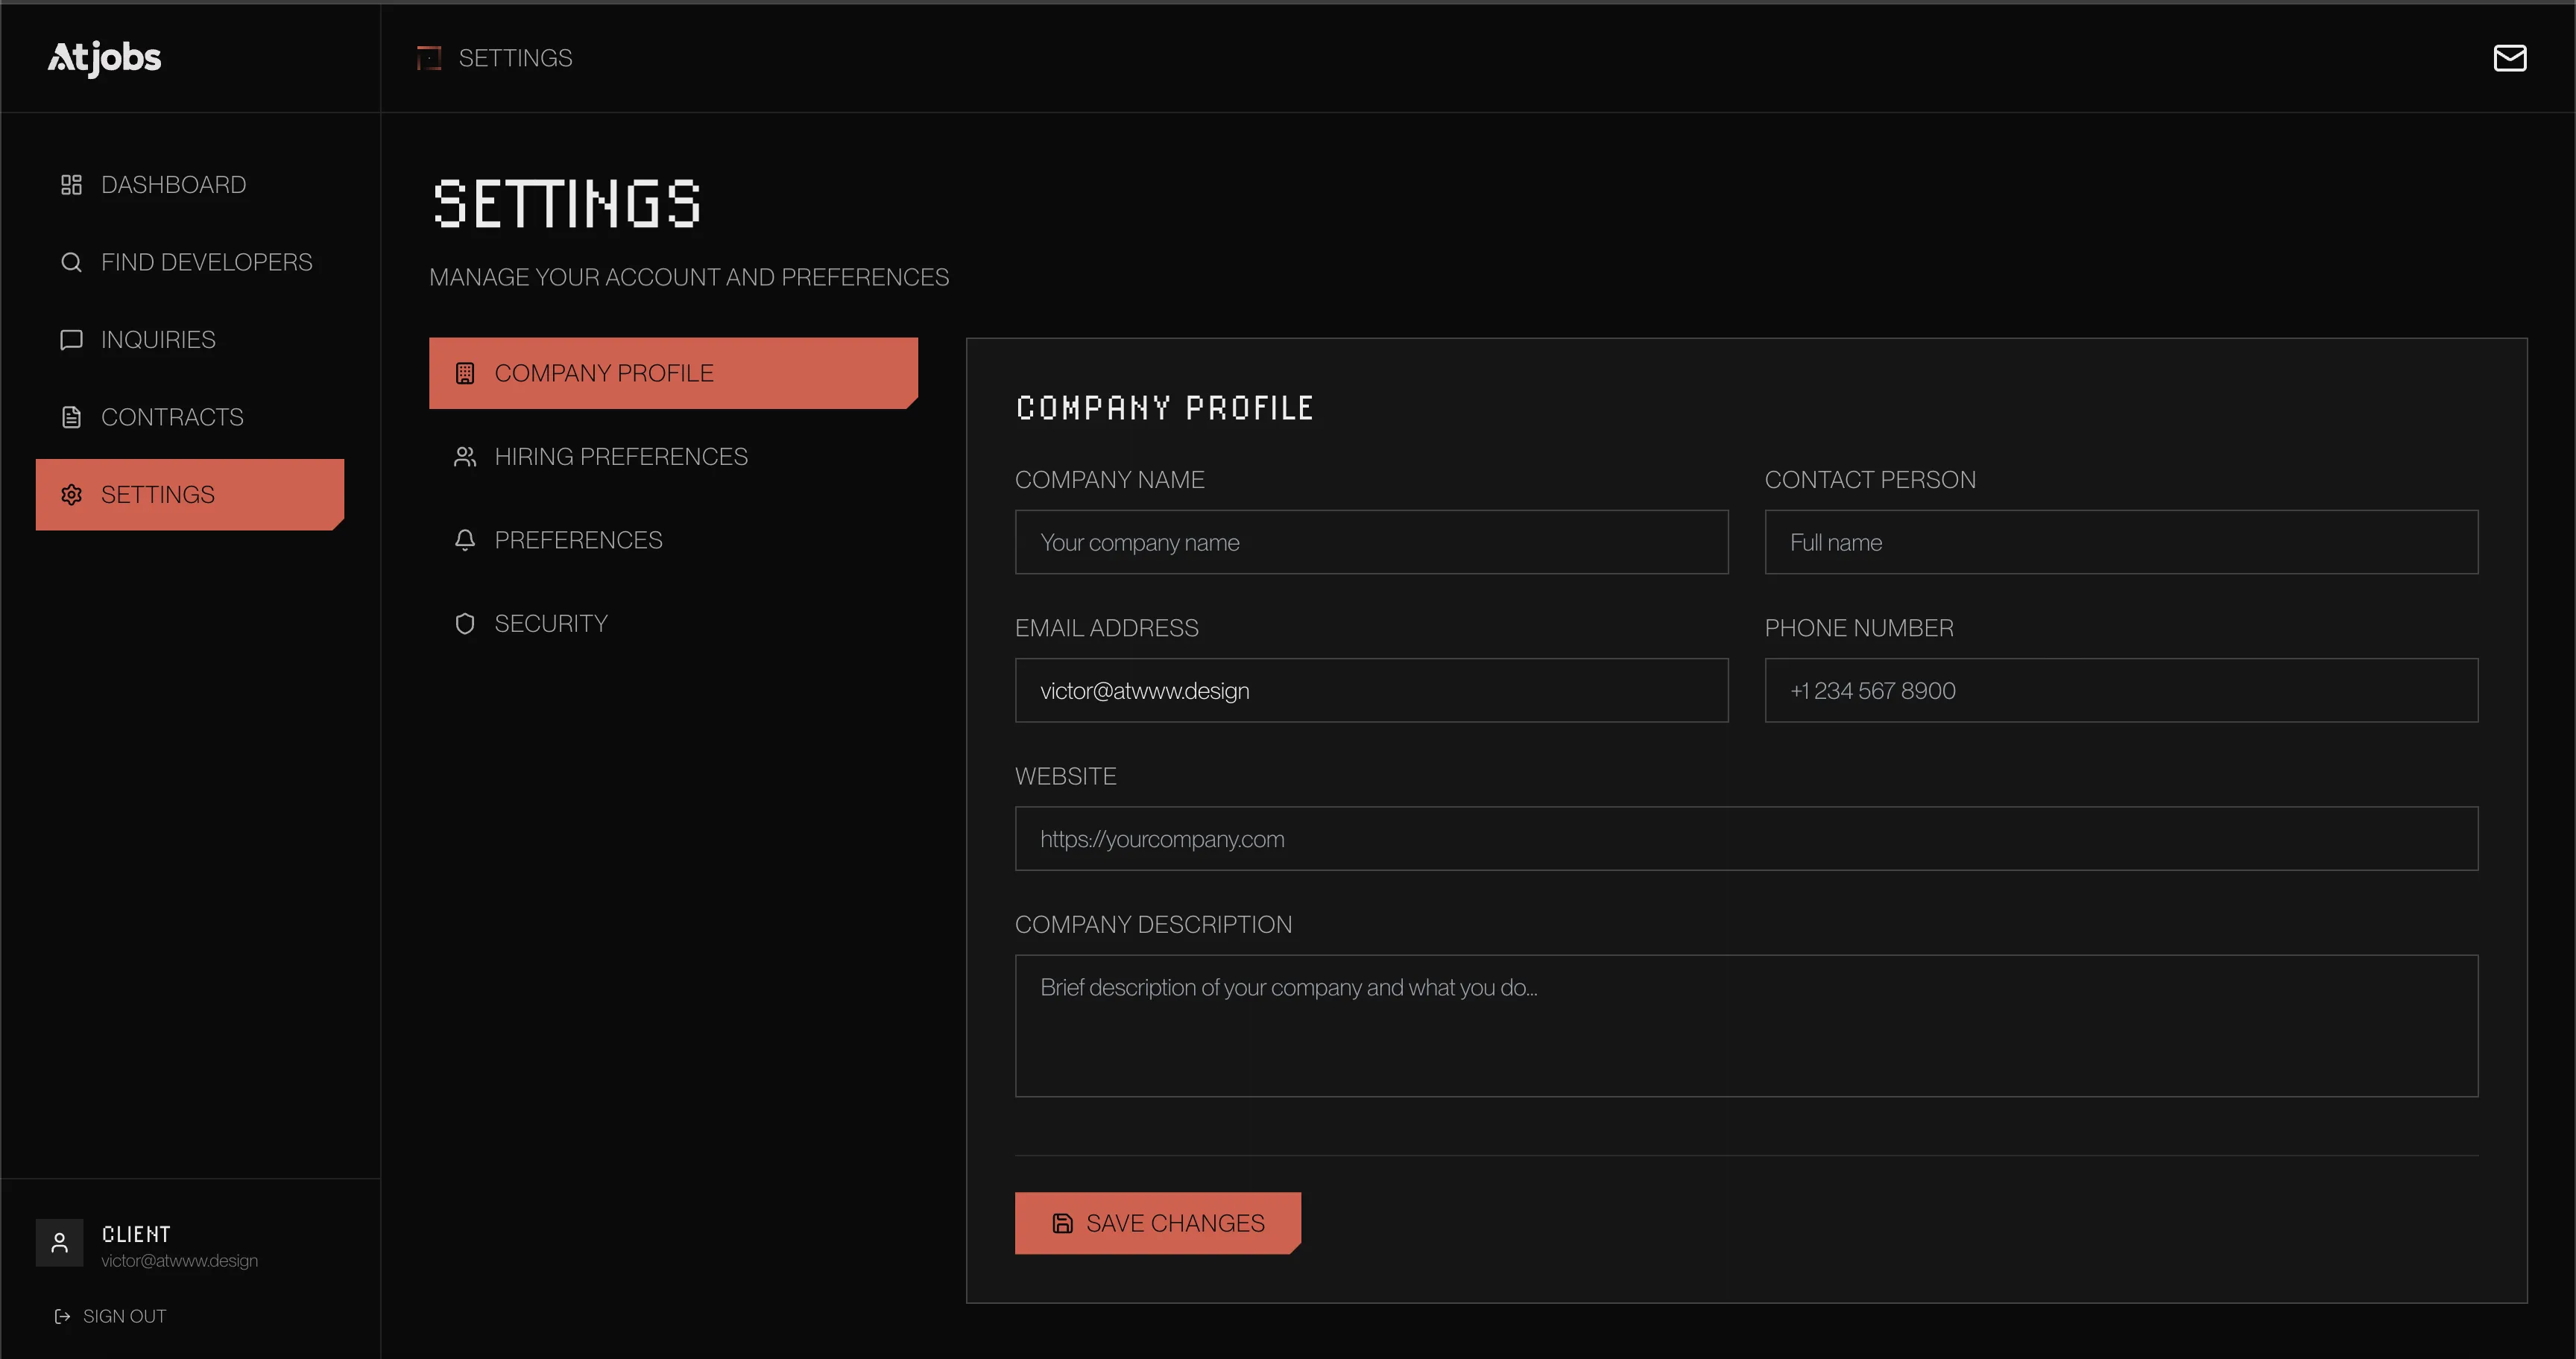Click the shield icon next to Security
The height and width of the screenshot is (1359, 2576).
[x=464, y=623]
